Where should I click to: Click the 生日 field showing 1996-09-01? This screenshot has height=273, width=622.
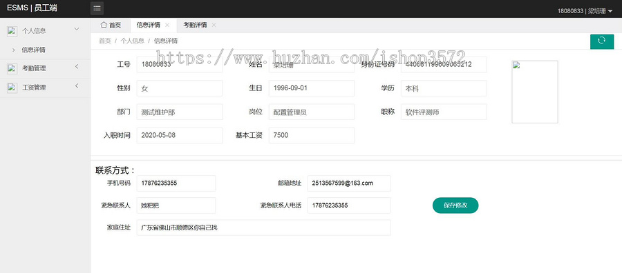click(x=312, y=88)
